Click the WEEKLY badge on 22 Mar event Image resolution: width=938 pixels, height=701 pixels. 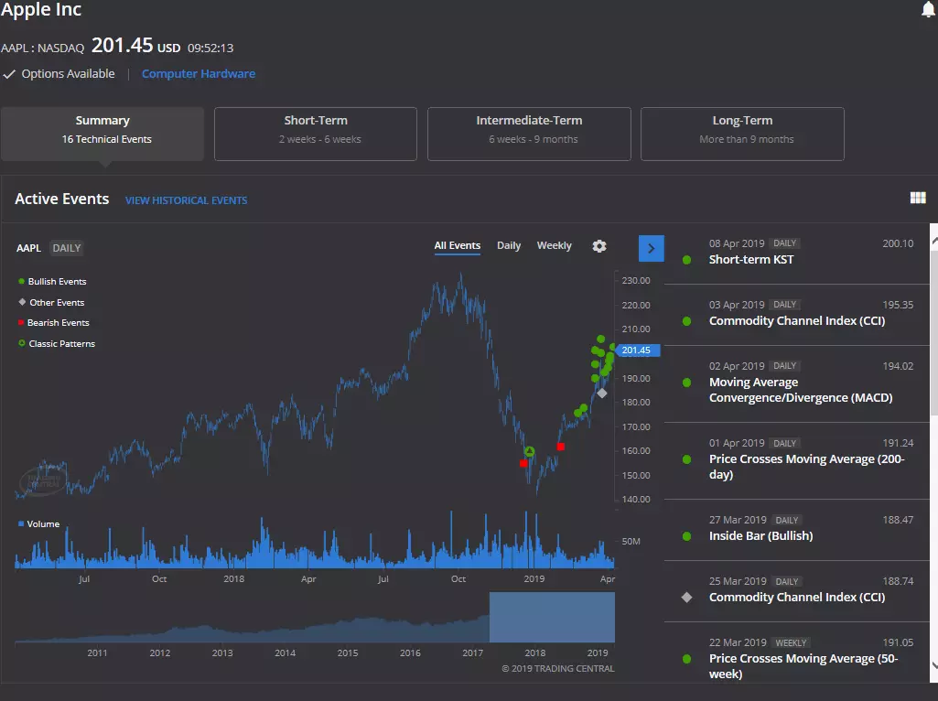coord(791,643)
